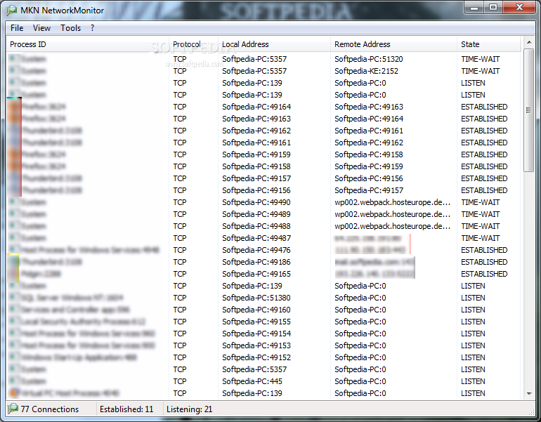541x422 pixels.
Task: Click the scrollbar down arrow
Action: [528, 393]
